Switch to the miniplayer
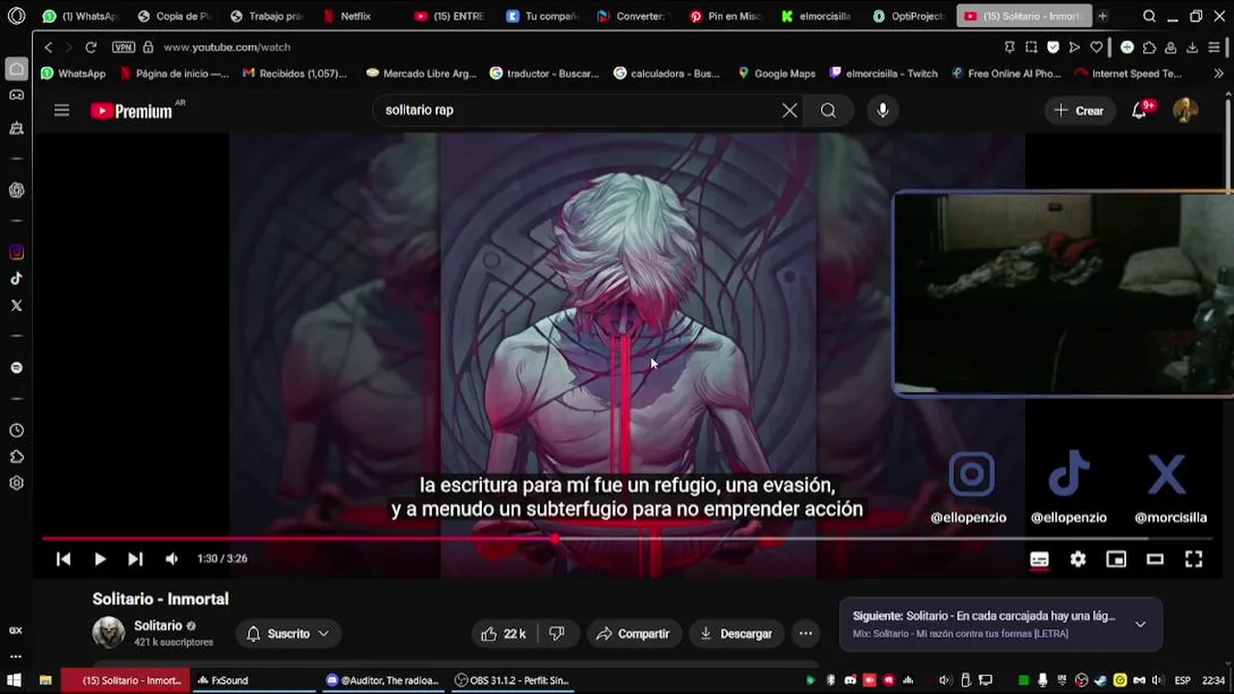Image resolution: width=1234 pixels, height=694 pixels. click(1116, 559)
